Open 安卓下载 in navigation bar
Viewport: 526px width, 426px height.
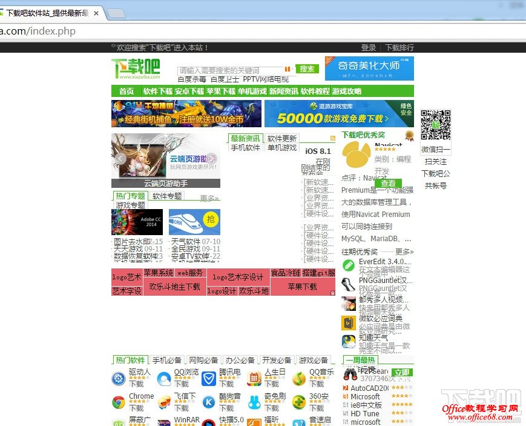click(x=189, y=91)
